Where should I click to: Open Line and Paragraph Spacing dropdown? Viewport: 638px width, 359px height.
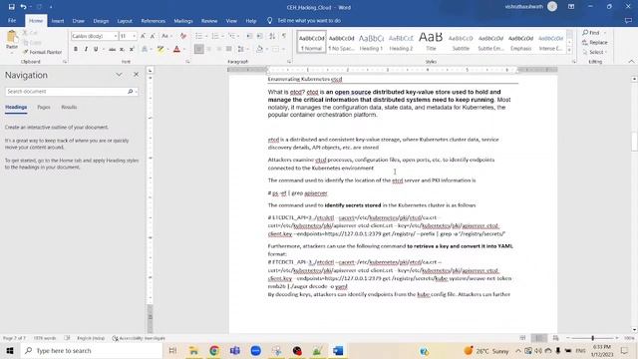242,49
